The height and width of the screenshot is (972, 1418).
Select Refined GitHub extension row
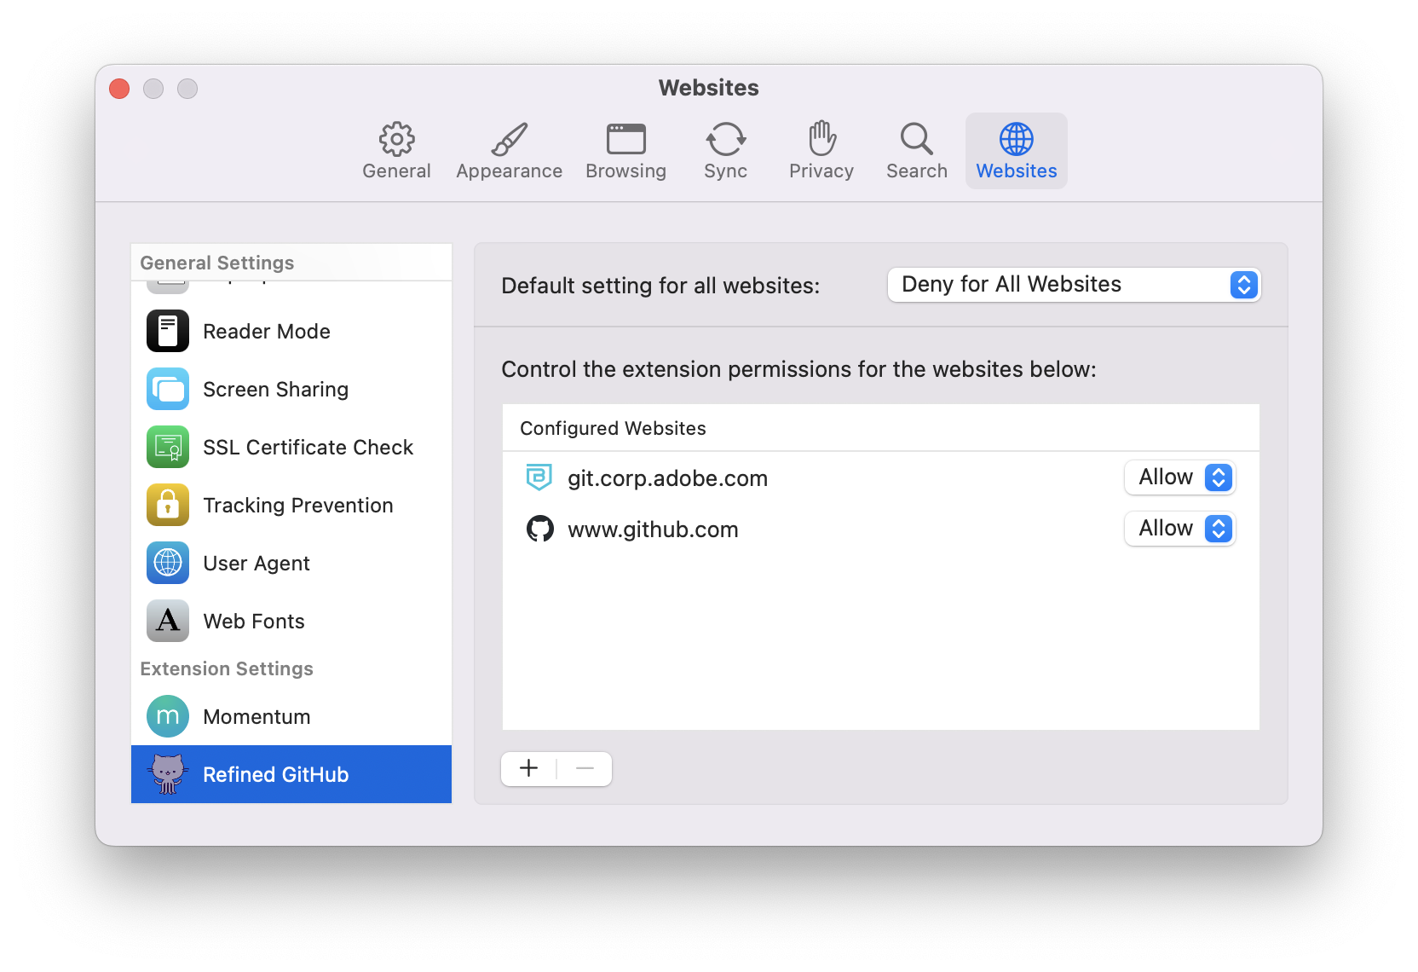pyautogui.click(x=291, y=774)
